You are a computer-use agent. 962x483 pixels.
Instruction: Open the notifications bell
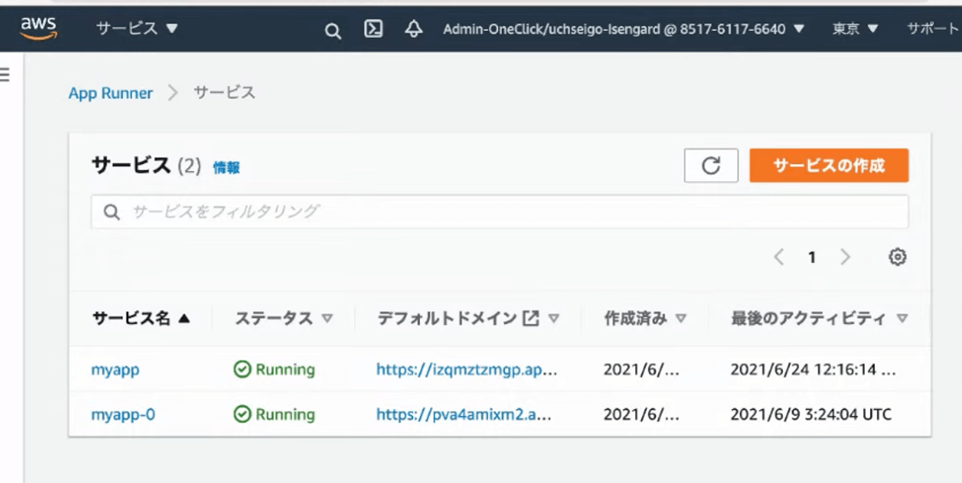coord(414,29)
